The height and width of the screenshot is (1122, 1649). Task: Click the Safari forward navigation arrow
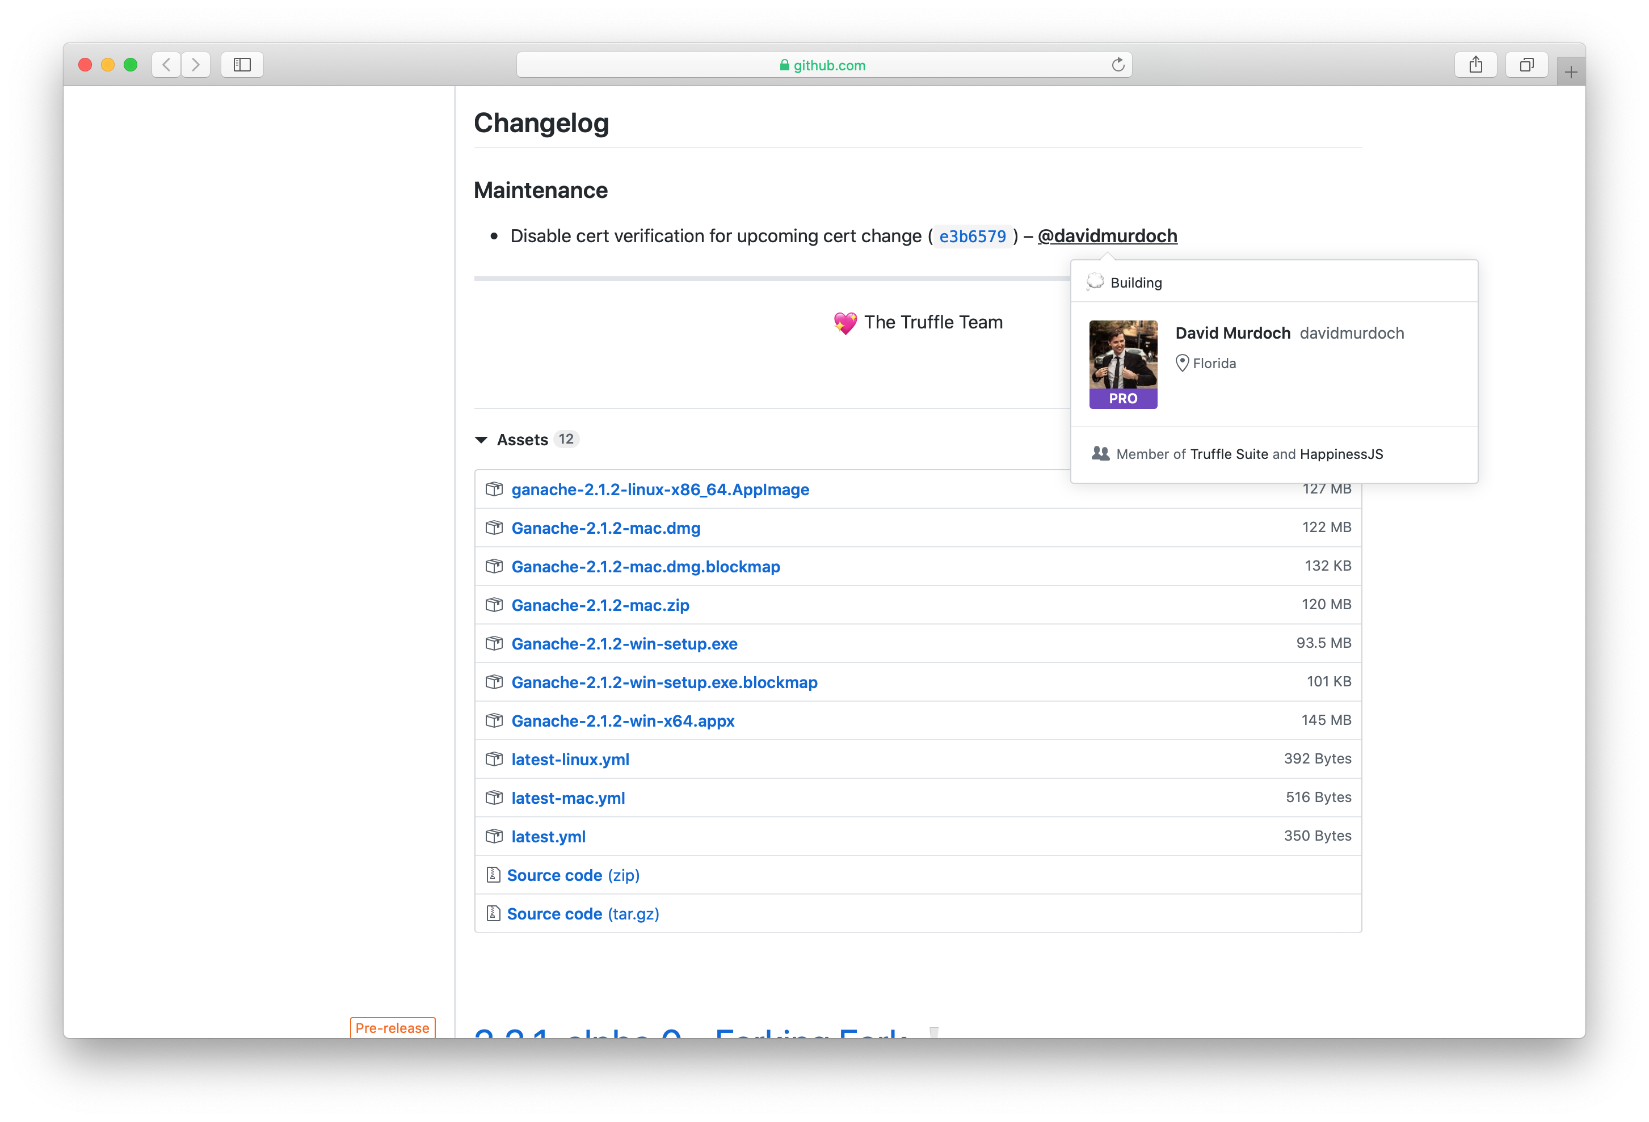(x=196, y=65)
